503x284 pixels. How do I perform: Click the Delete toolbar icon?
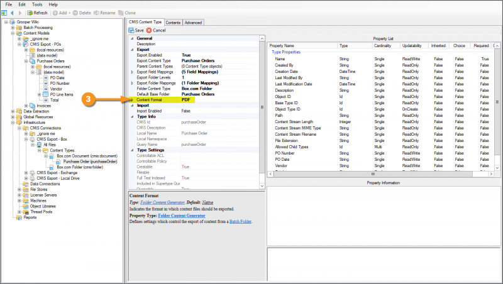point(75,13)
